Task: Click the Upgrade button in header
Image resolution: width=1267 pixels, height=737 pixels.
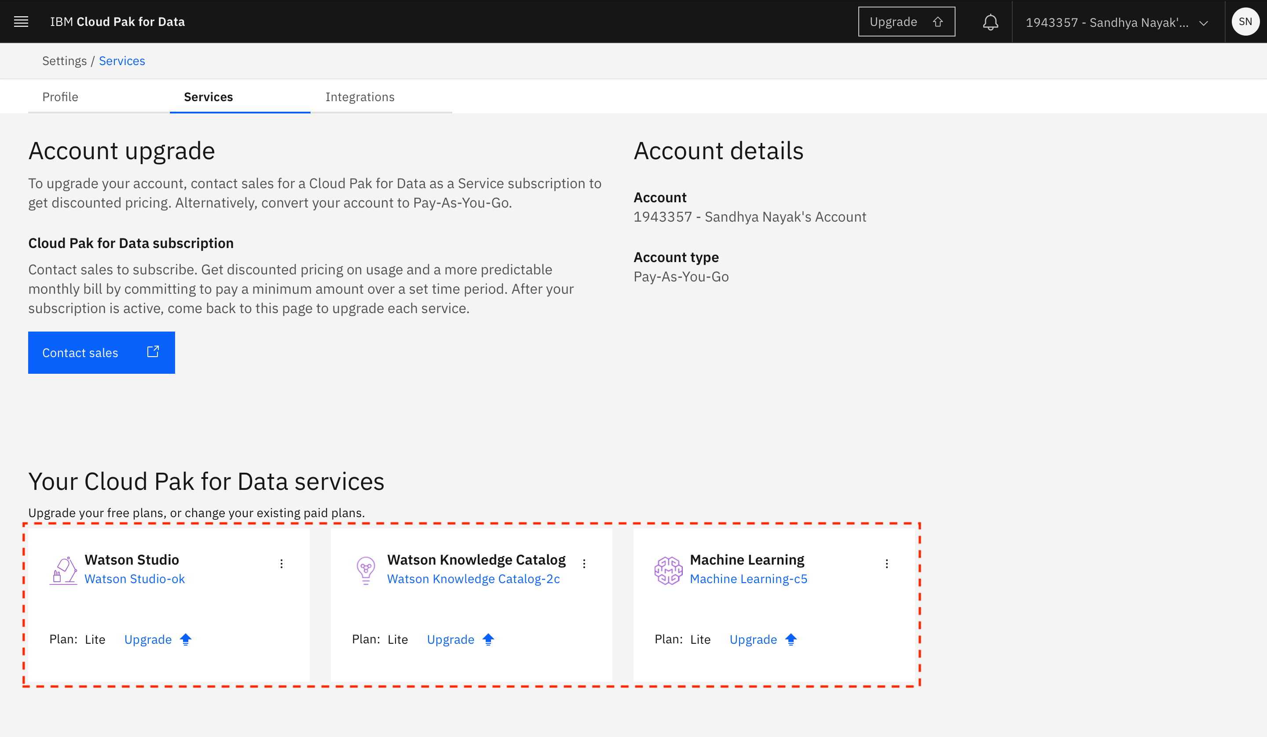Action: pos(906,22)
